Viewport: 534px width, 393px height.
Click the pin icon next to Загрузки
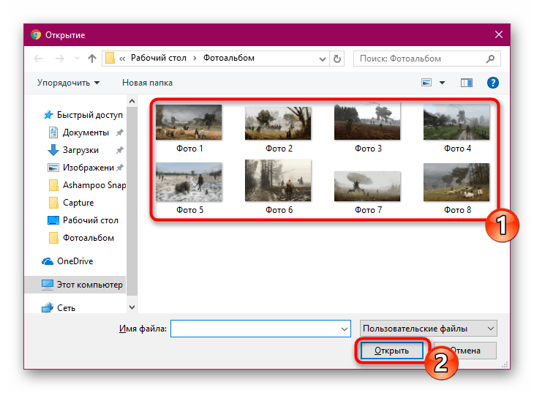point(119,150)
